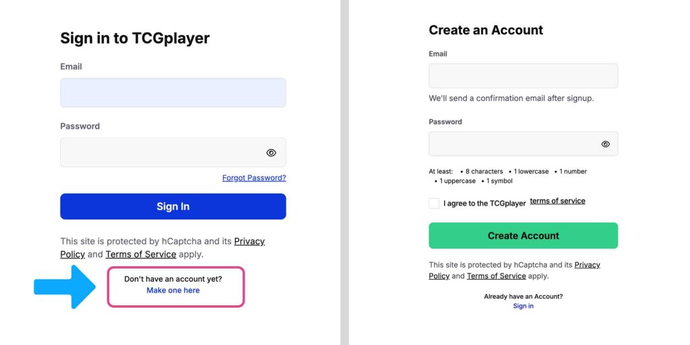The height and width of the screenshot is (345, 690).
Task: Click the Create an Account heading
Action: [x=486, y=30]
